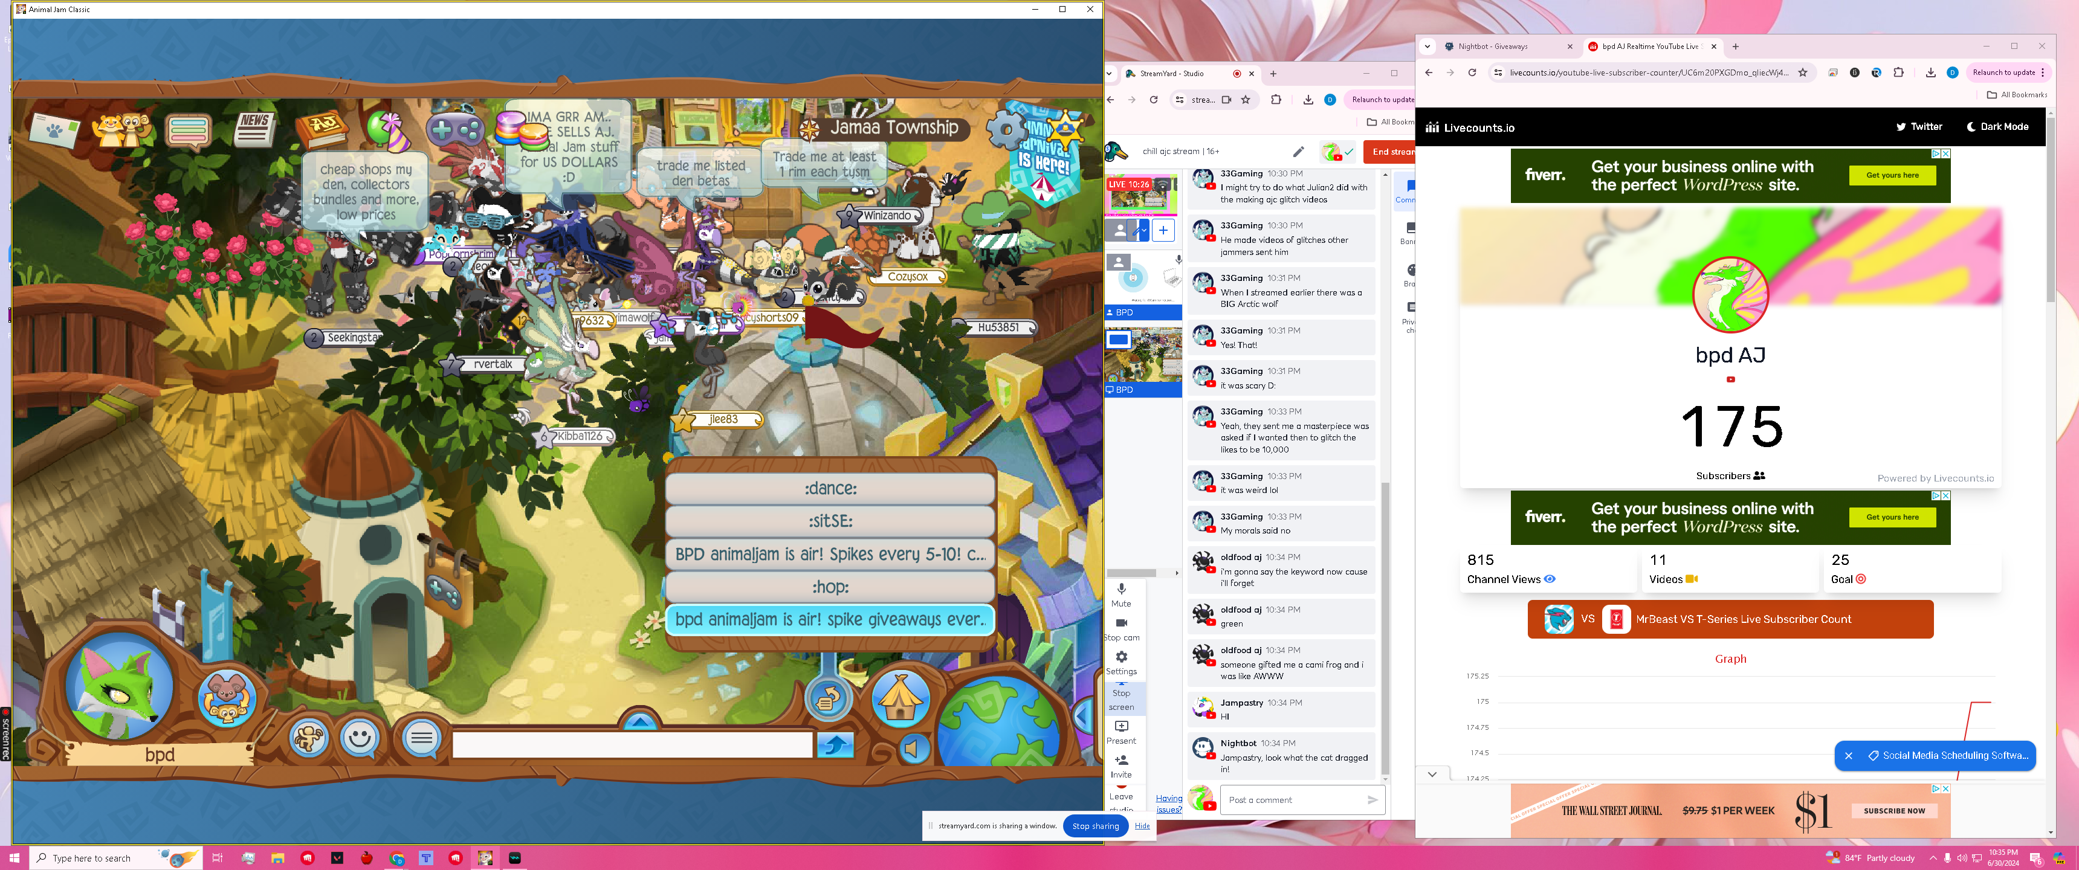Hide the sharing notification bar

tap(1142, 826)
